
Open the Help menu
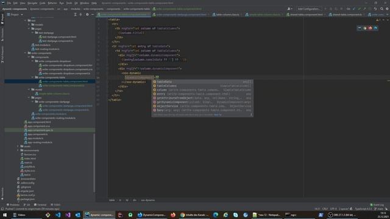tap(94, 3)
